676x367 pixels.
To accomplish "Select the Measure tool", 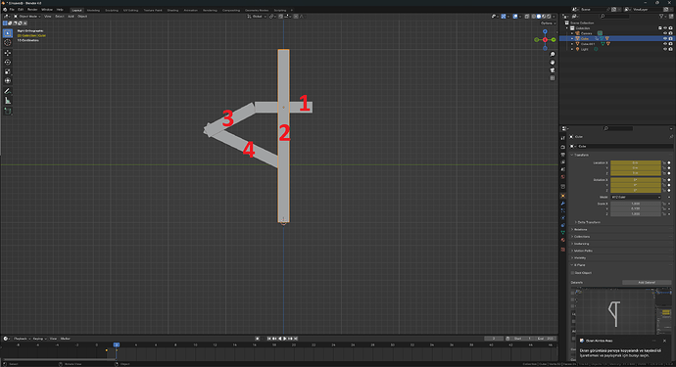I will 7,101.
